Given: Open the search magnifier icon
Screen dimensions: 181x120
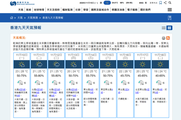Looking at the screenshot, I should coord(170,3).
